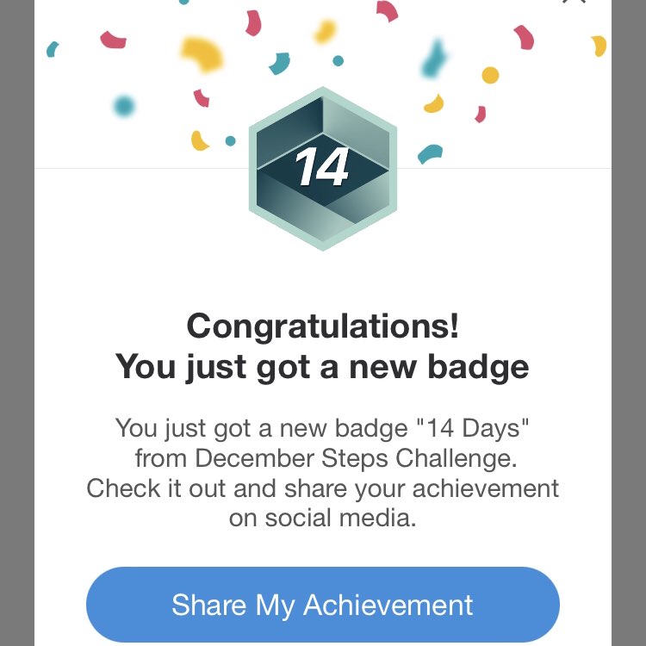Tap the bold "You just got a new badge" line
Screen dimensions: 646x646
click(x=322, y=368)
